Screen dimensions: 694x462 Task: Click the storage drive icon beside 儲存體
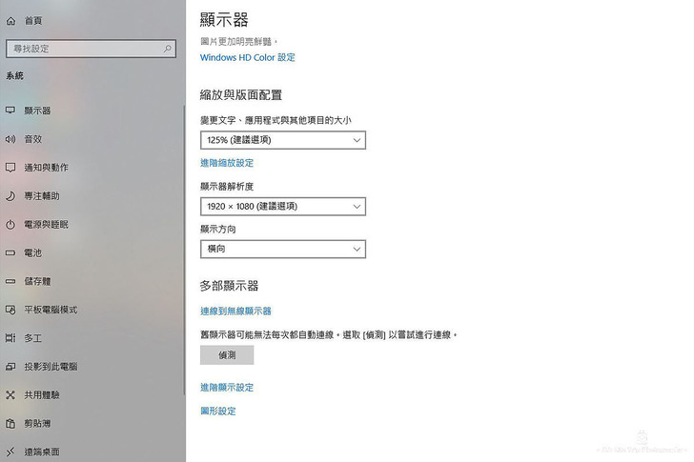(x=10, y=281)
